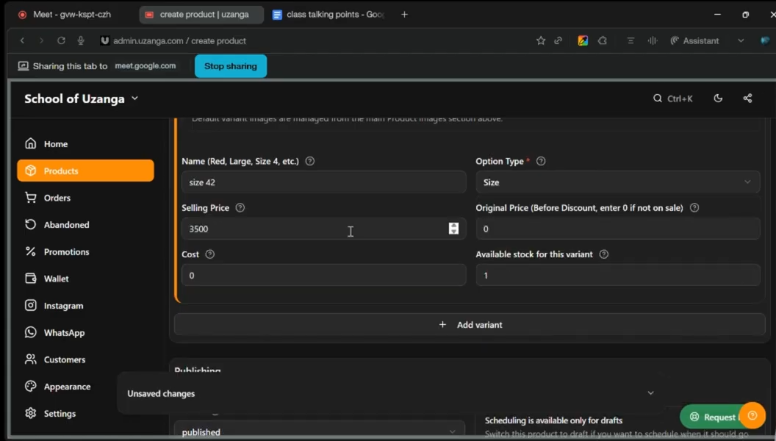Toggle dark mode moon icon
Image resolution: width=776 pixels, height=441 pixels.
pos(718,98)
